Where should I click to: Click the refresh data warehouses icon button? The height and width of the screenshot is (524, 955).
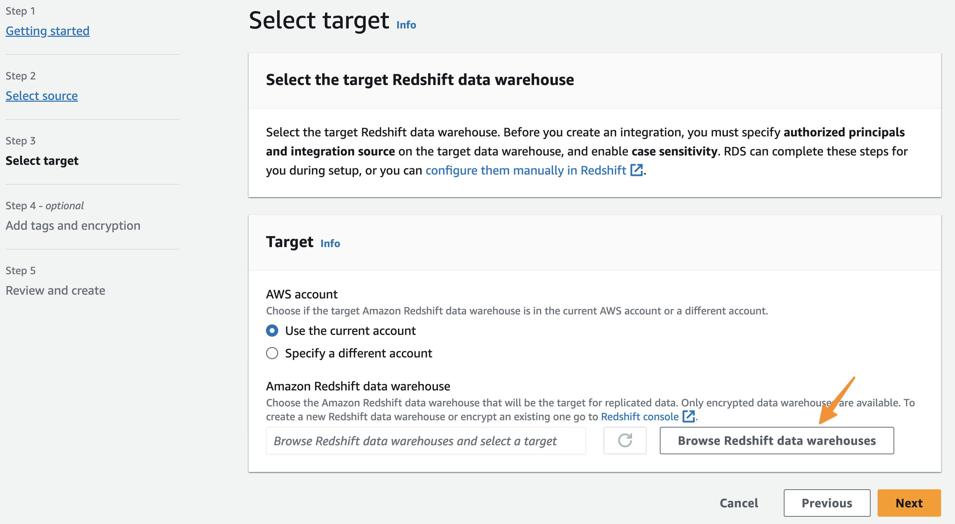click(x=625, y=440)
